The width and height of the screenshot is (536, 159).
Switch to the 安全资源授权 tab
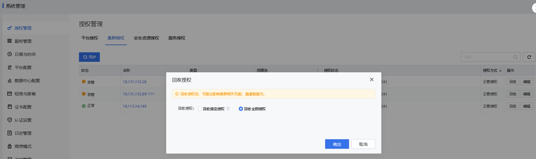pyautogui.click(x=146, y=38)
